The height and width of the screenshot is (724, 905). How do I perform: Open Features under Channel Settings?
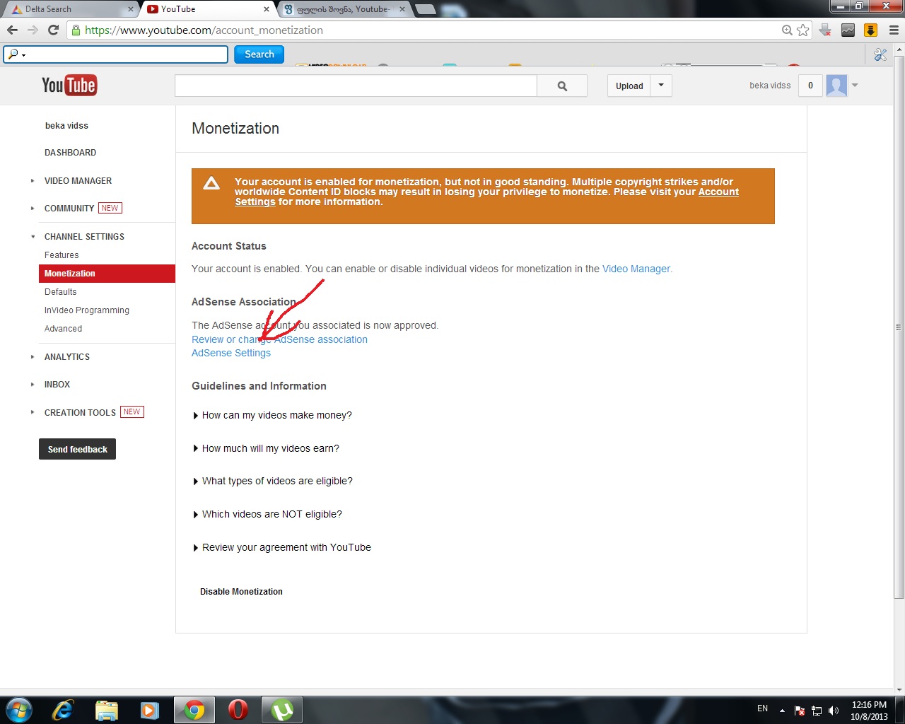(x=62, y=255)
